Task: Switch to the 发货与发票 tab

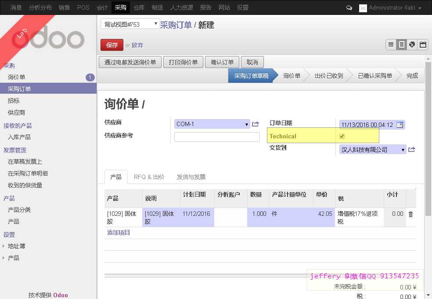Action: tap(191, 177)
